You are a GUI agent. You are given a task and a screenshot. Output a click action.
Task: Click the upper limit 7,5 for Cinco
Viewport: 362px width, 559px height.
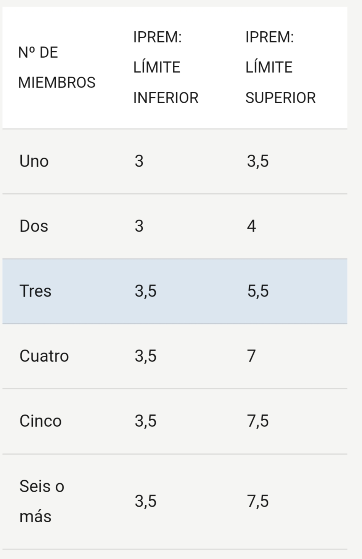[x=258, y=421]
